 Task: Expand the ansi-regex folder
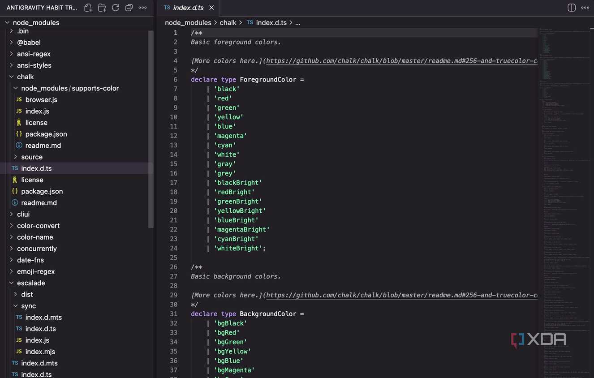click(x=77, y=54)
